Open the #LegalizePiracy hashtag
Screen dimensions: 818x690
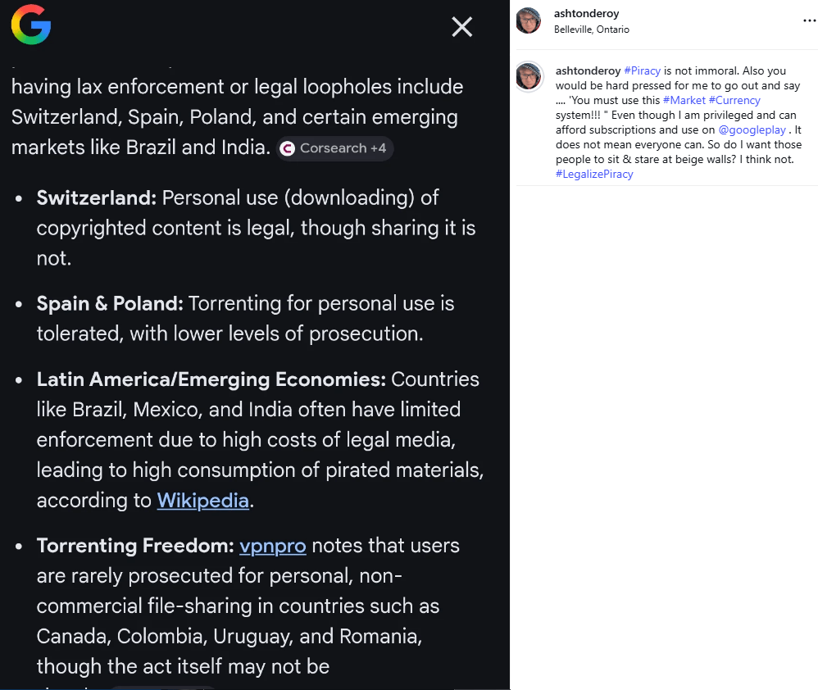click(x=594, y=174)
